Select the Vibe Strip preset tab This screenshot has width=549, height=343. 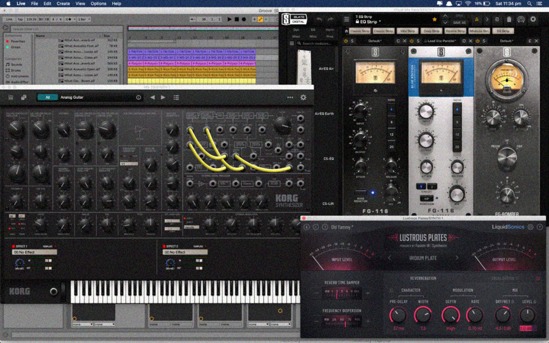407,31
